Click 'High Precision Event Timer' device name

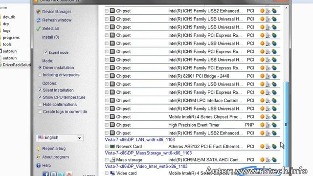tap(194, 125)
